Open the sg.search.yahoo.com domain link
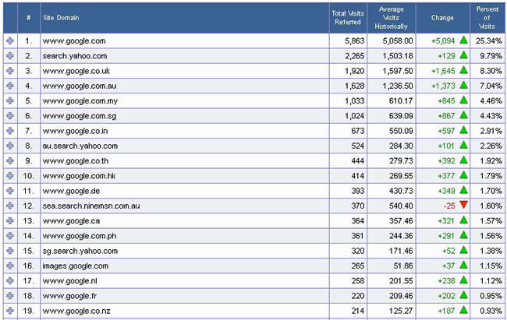The width and height of the screenshot is (507, 320). point(80,251)
